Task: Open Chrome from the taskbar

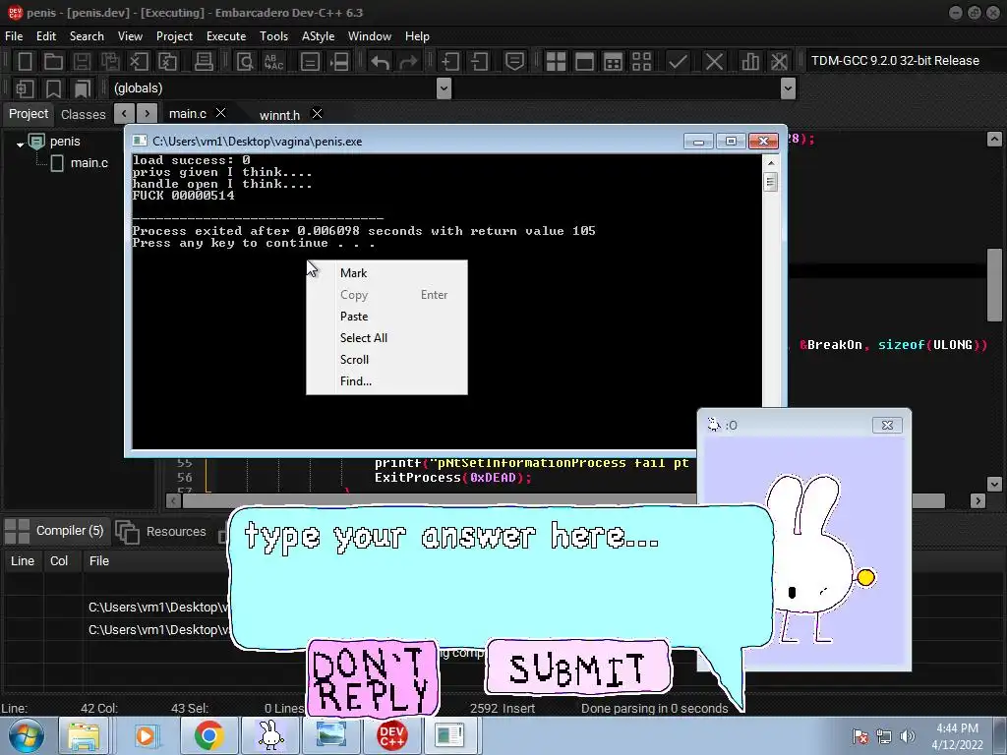Action: [208, 735]
